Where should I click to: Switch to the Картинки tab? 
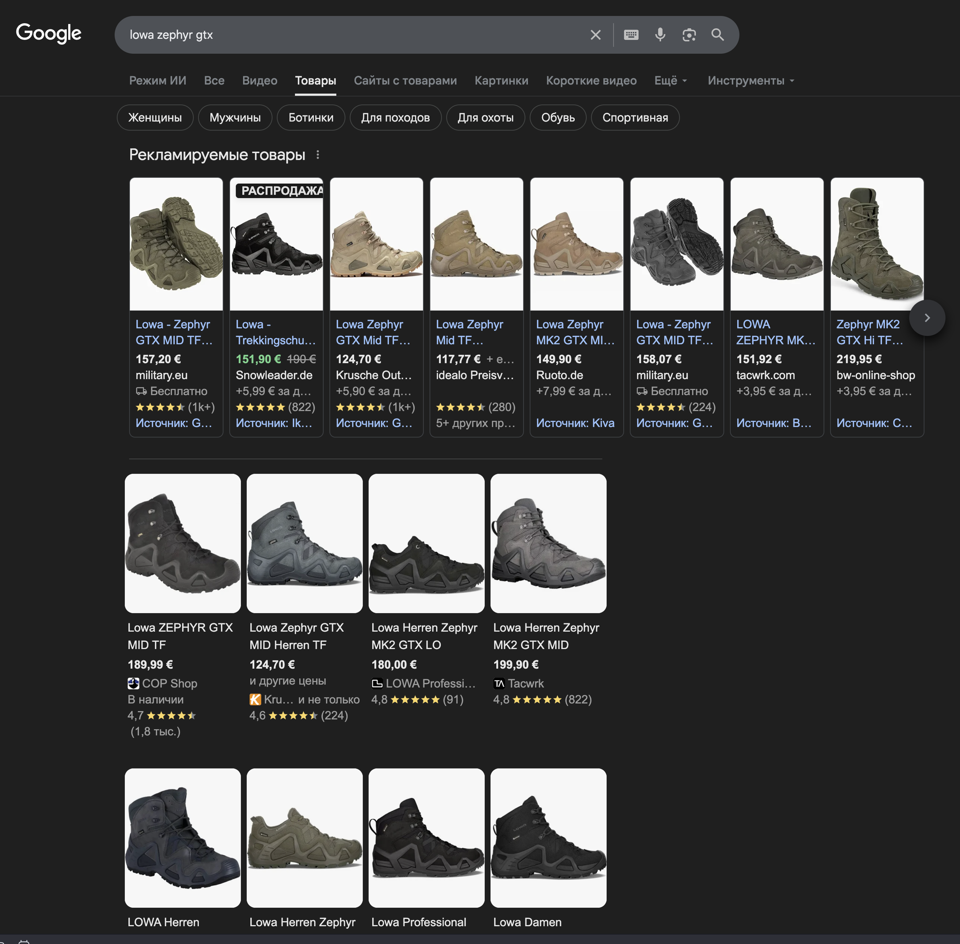click(501, 80)
